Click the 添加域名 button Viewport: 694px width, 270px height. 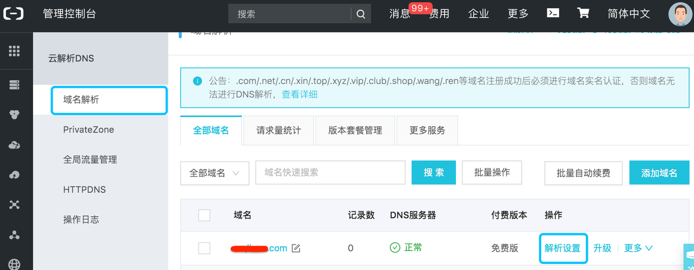659,173
